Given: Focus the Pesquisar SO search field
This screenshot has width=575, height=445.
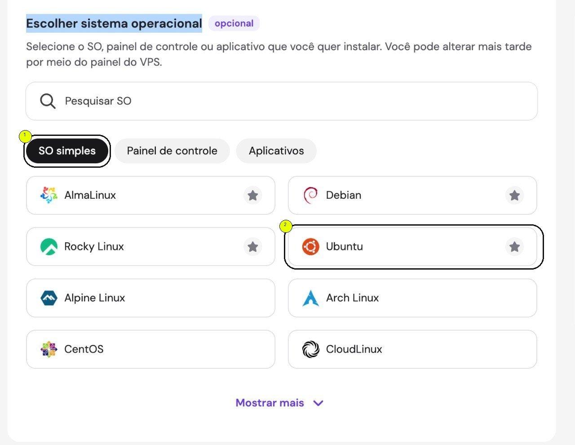Looking at the screenshot, I should point(282,101).
